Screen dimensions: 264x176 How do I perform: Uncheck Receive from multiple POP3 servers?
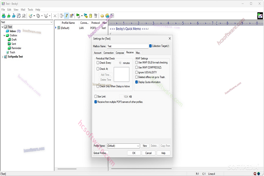[x=95, y=102]
